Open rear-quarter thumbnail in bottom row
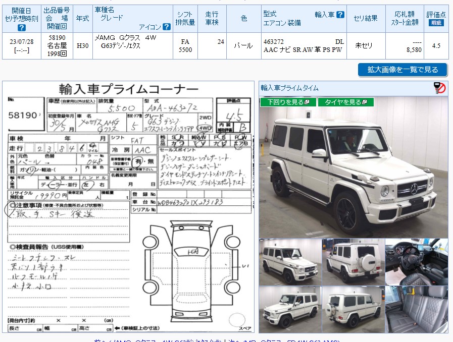 tap(354, 309)
